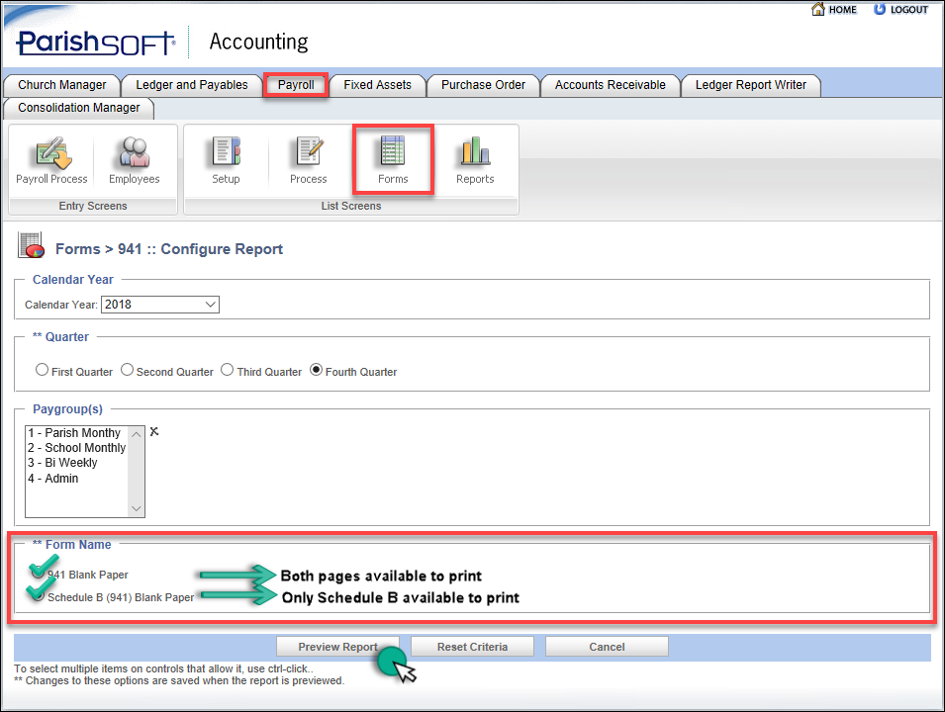Click the HOME link text

pyautogui.click(x=842, y=10)
